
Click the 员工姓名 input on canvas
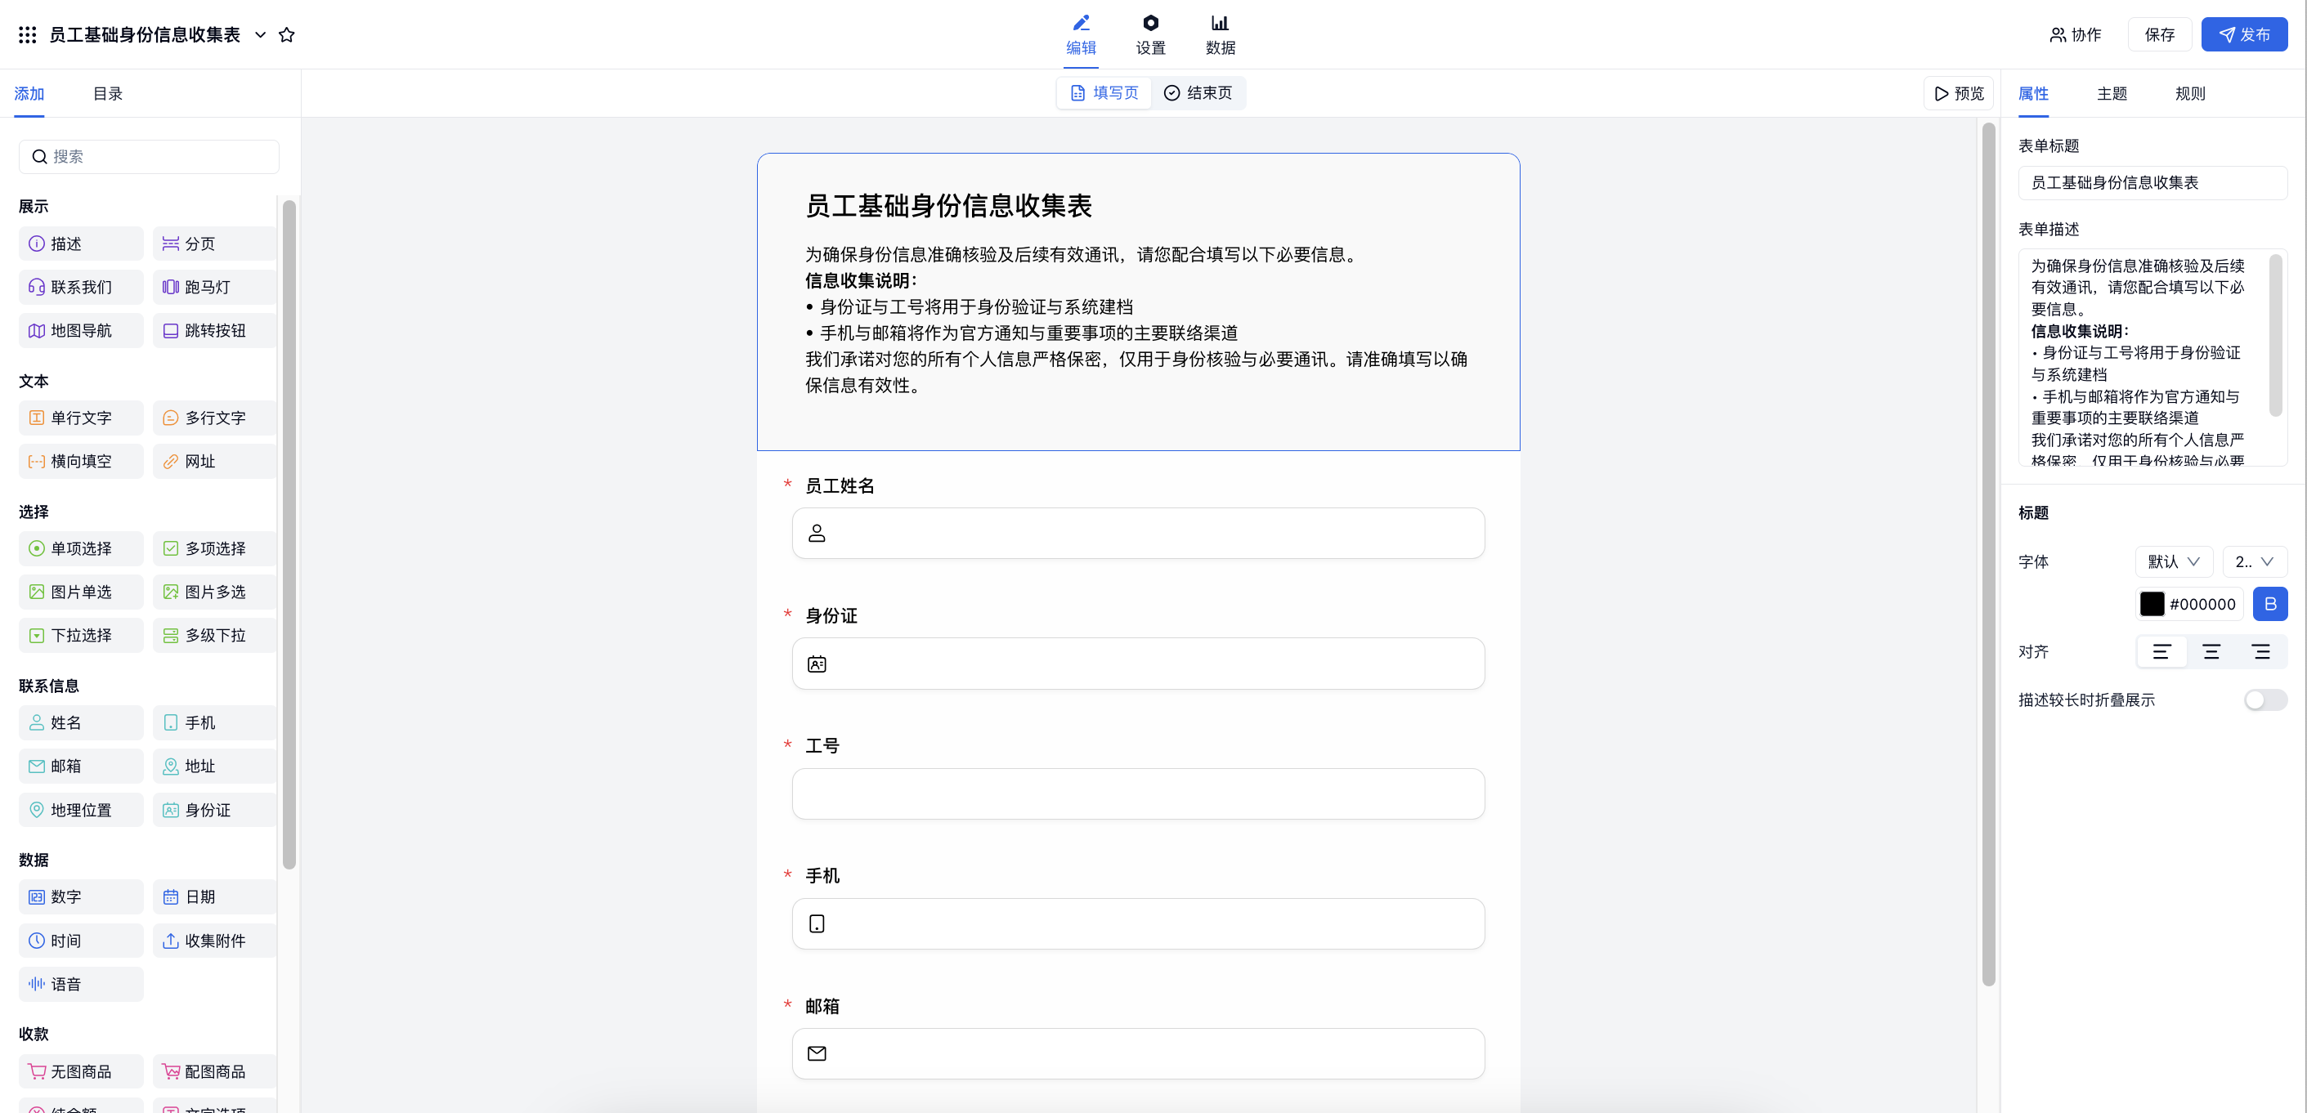pyautogui.click(x=1138, y=534)
